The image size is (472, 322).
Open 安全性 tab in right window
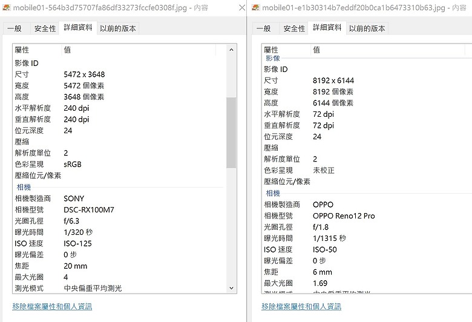tap(294, 28)
